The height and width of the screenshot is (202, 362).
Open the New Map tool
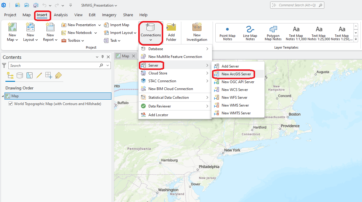click(12, 32)
